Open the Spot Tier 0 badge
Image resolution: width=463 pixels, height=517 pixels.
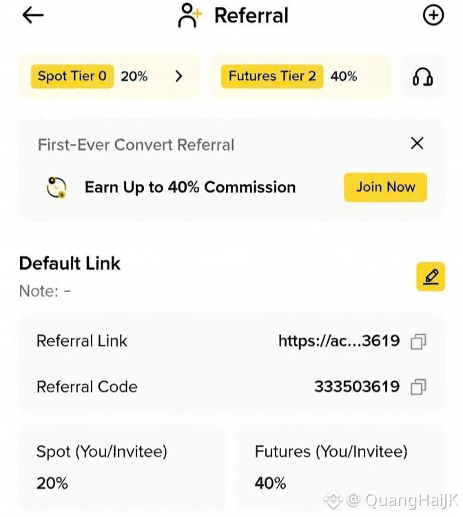point(72,77)
